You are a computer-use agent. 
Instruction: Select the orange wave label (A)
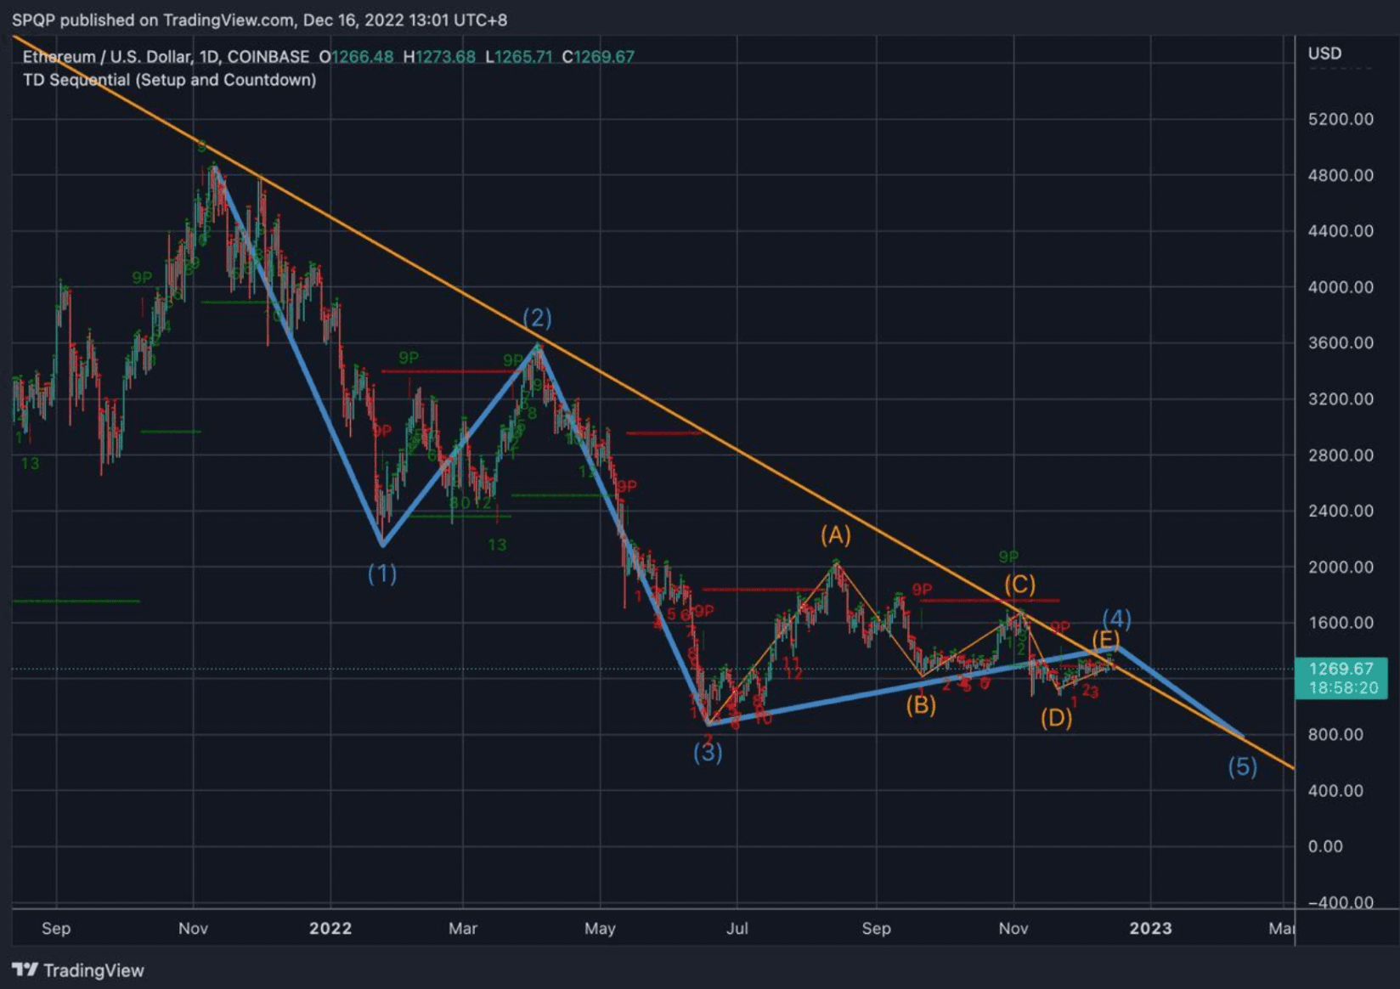(836, 535)
